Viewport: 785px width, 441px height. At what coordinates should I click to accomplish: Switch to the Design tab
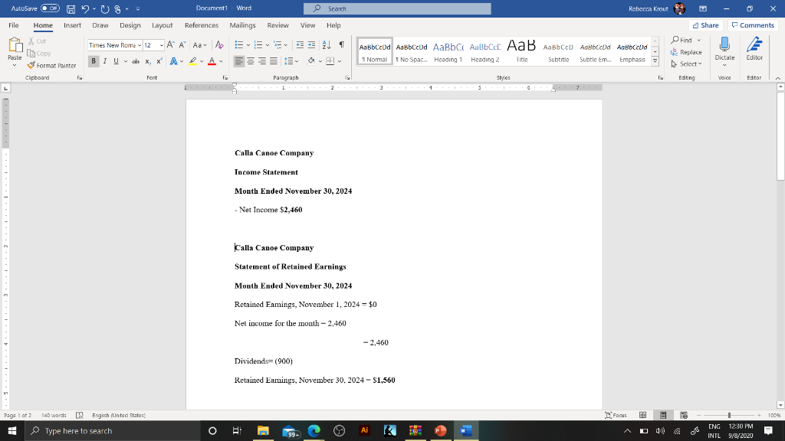point(130,25)
